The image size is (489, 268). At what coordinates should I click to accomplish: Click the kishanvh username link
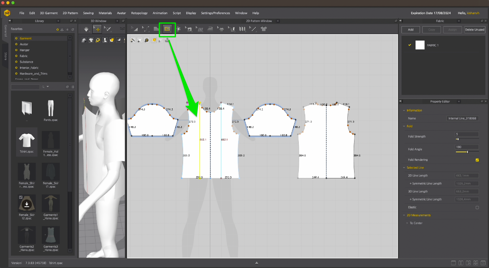click(474, 13)
